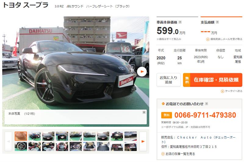Open 価格見直しメールを受け取る link
This screenshot has width=244, height=162.
(x=224, y=39)
